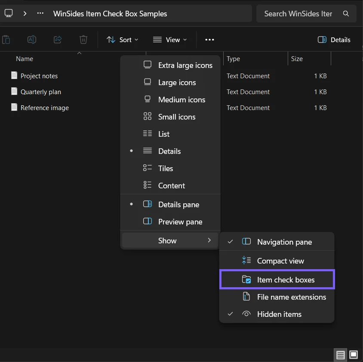Screen dimensions: 363x362
Task: Select the Reference image file
Action: click(x=45, y=108)
